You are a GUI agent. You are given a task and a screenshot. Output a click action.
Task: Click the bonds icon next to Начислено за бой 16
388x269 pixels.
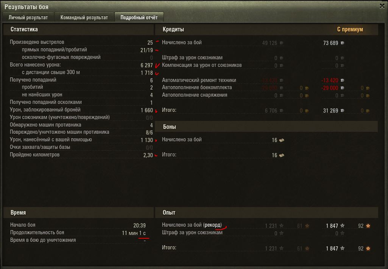coord(282,140)
